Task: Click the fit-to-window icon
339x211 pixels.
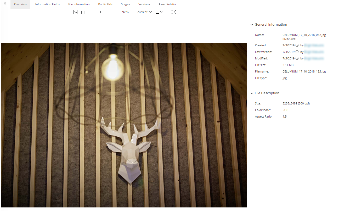Action: pyautogui.click(x=75, y=12)
